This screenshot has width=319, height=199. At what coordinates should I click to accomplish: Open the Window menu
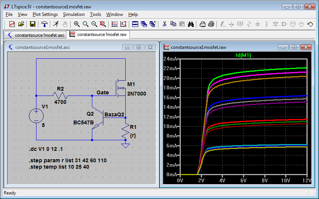[115, 14]
